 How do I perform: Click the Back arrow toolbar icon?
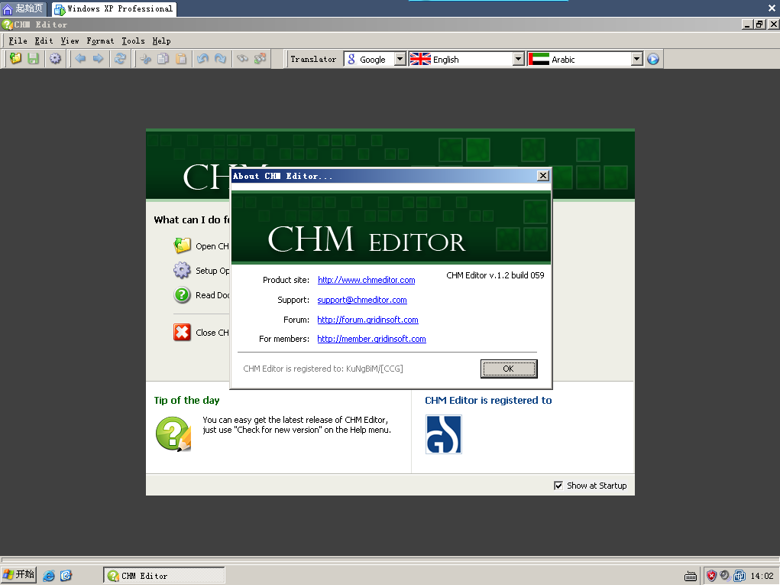tap(80, 59)
